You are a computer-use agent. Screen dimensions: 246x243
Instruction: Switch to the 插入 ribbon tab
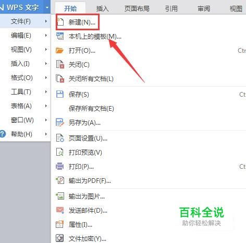(x=103, y=8)
